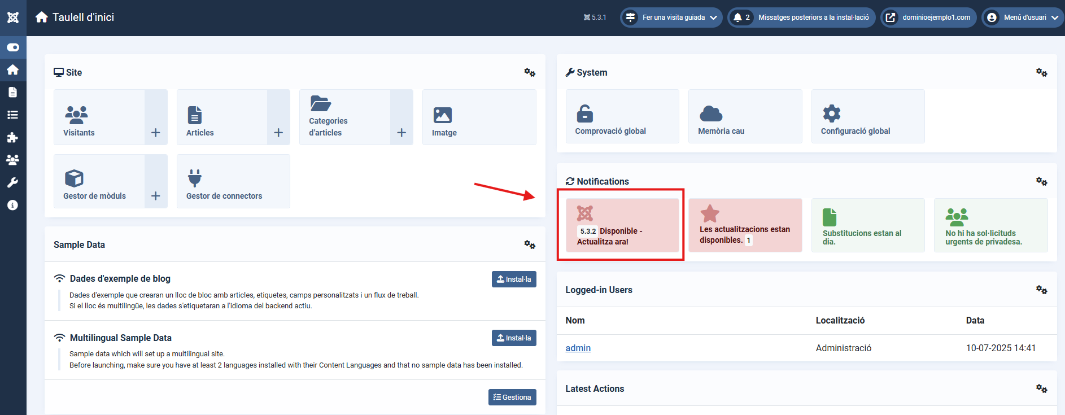Open Notifications module settings gear
This screenshot has height=415, width=1065.
pos(1041,181)
